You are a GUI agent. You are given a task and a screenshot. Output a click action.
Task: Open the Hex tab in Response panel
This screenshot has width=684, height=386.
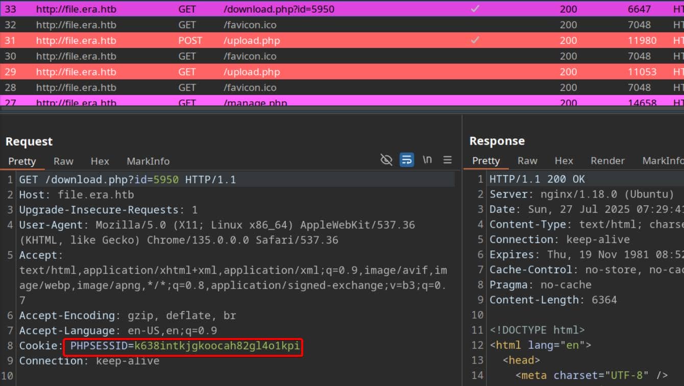pos(564,161)
